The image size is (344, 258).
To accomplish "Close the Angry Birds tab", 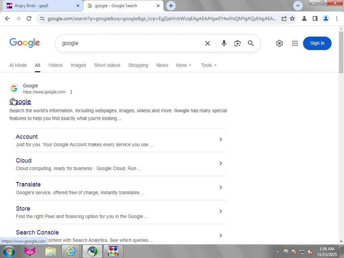I will pos(78,6).
